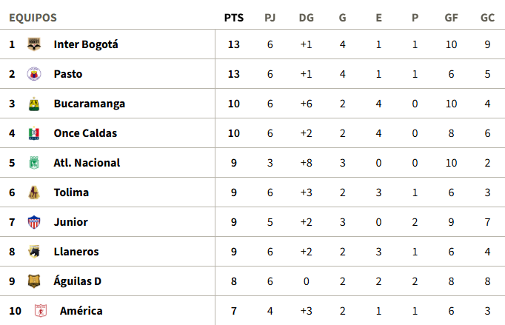Click the Once Caldas team crest
The image size is (505, 325).
point(33,133)
